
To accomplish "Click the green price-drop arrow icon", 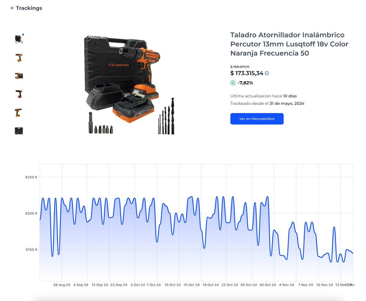I will [233, 83].
